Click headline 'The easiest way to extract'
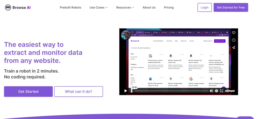Image resolution: width=257 pixels, height=119 pixels. 43,53
